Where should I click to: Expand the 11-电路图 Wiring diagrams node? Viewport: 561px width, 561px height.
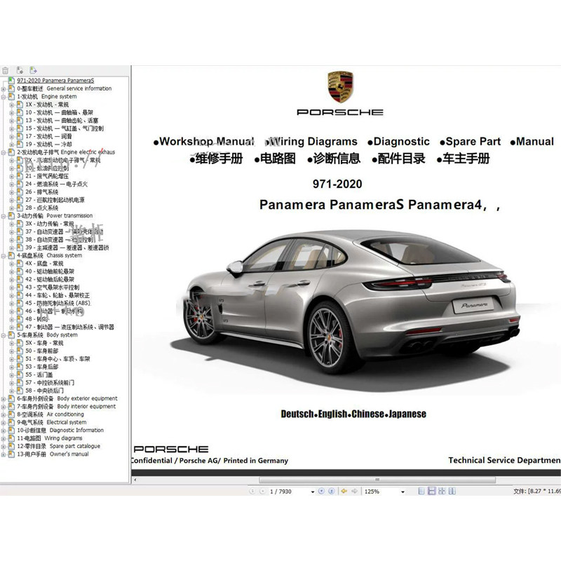pos(4,439)
